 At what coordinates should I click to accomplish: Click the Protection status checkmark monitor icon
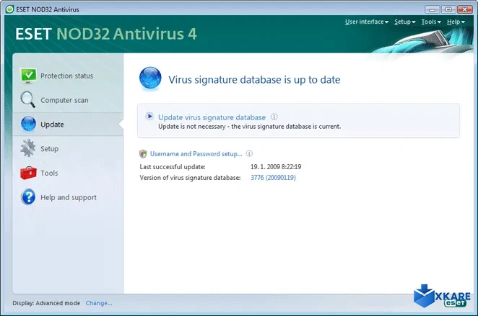coord(28,76)
